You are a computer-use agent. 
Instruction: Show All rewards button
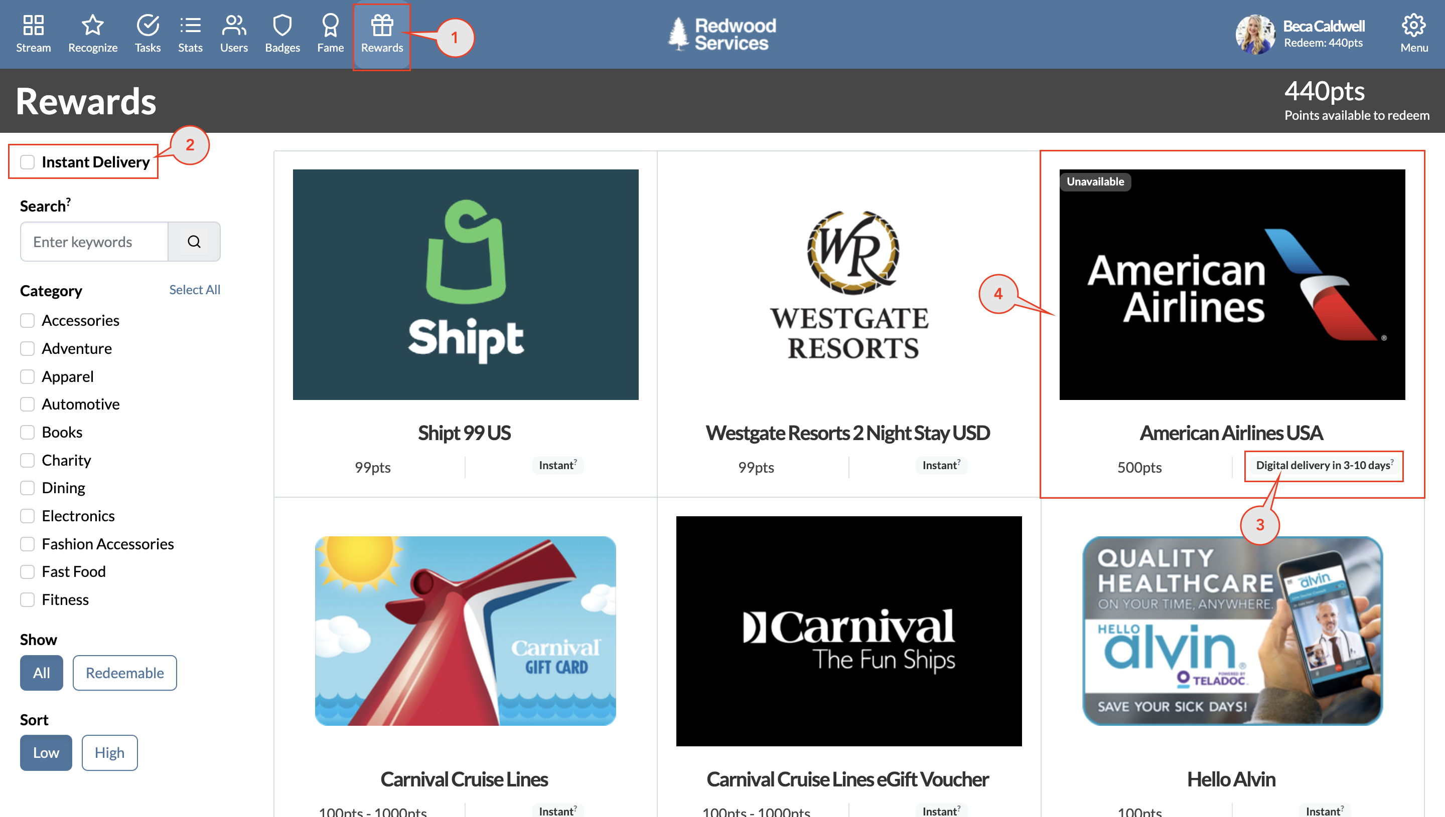pyautogui.click(x=42, y=672)
